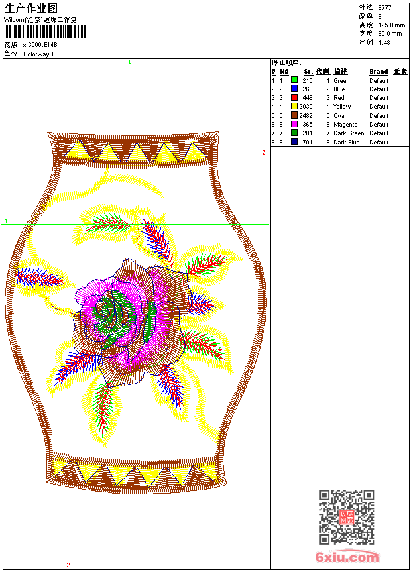The height and width of the screenshot is (570, 411).
Task: Select the height value 125.0 mm
Action: point(392,25)
